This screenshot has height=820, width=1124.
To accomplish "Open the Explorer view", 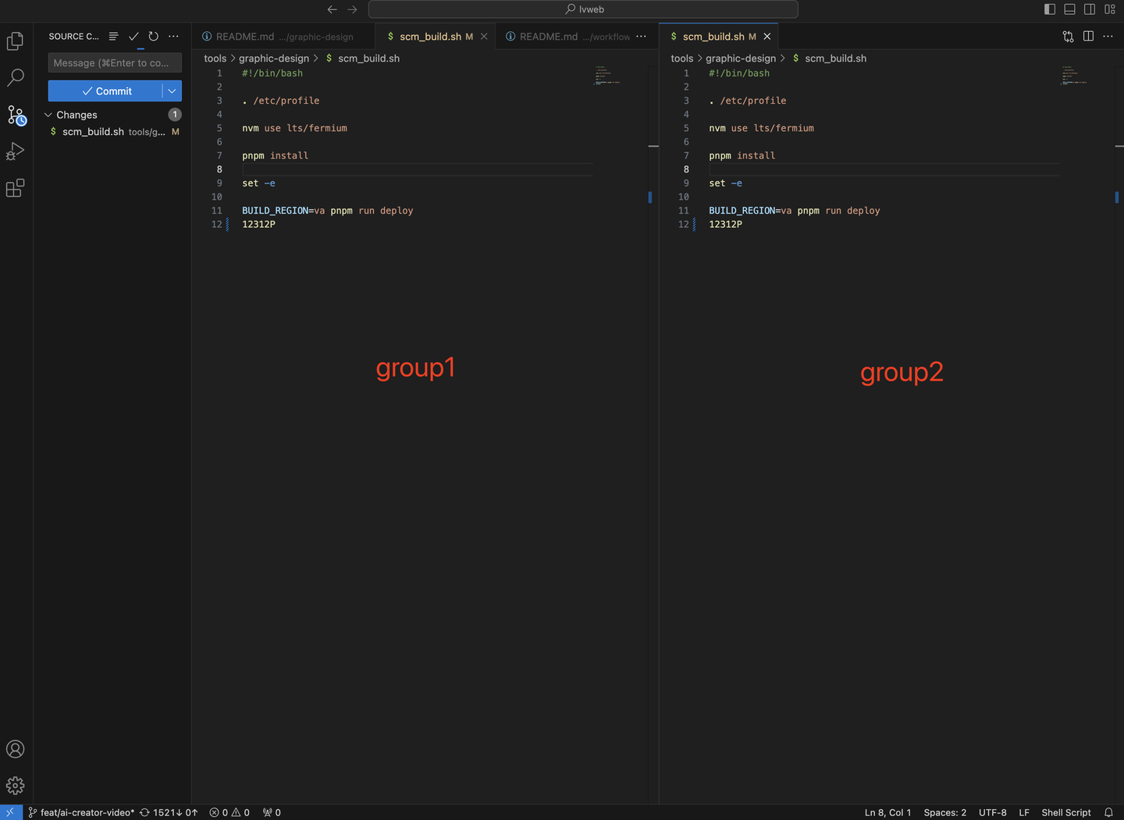I will tap(15, 41).
